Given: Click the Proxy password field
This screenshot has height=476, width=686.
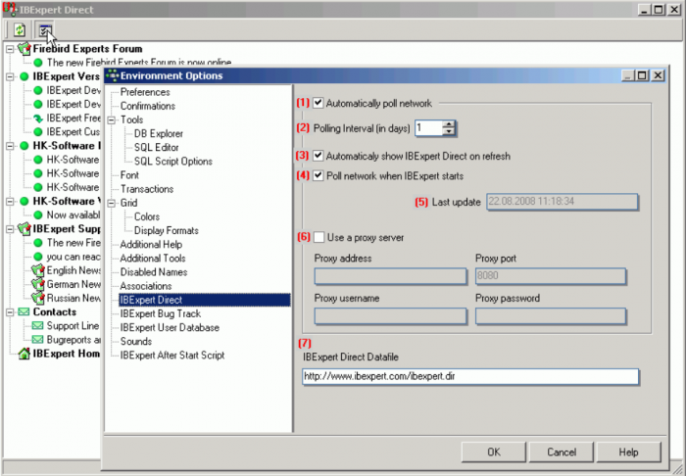Looking at the screenshot, I should 551,316.
